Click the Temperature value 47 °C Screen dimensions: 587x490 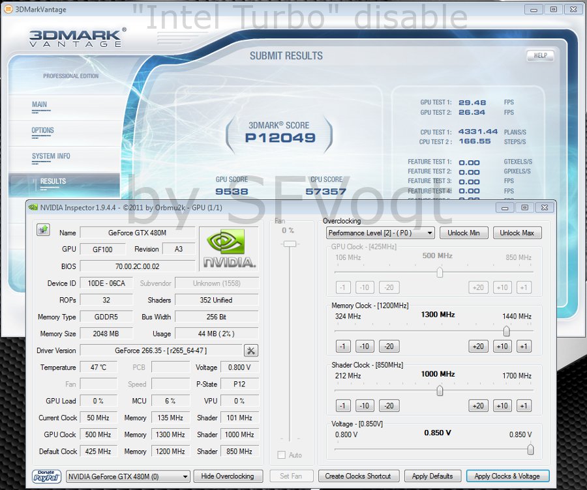point(98,367)
